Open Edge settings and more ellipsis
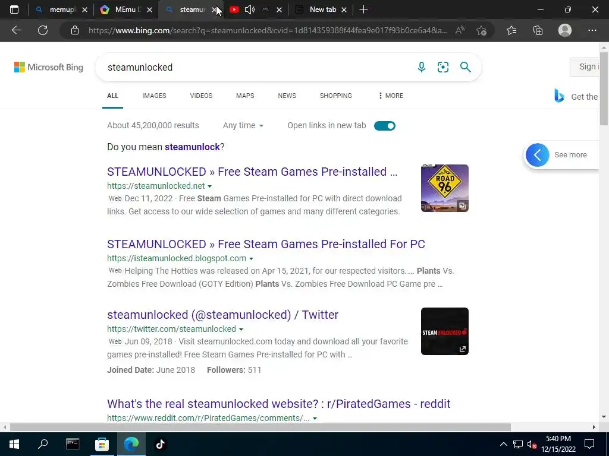The width and height of the screenshot is (609, 456). pyautogui.click(x=592, y=30)
